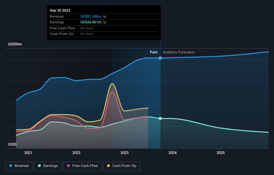Select the revenue data point at Sep 30 2023

coord(160,58)
